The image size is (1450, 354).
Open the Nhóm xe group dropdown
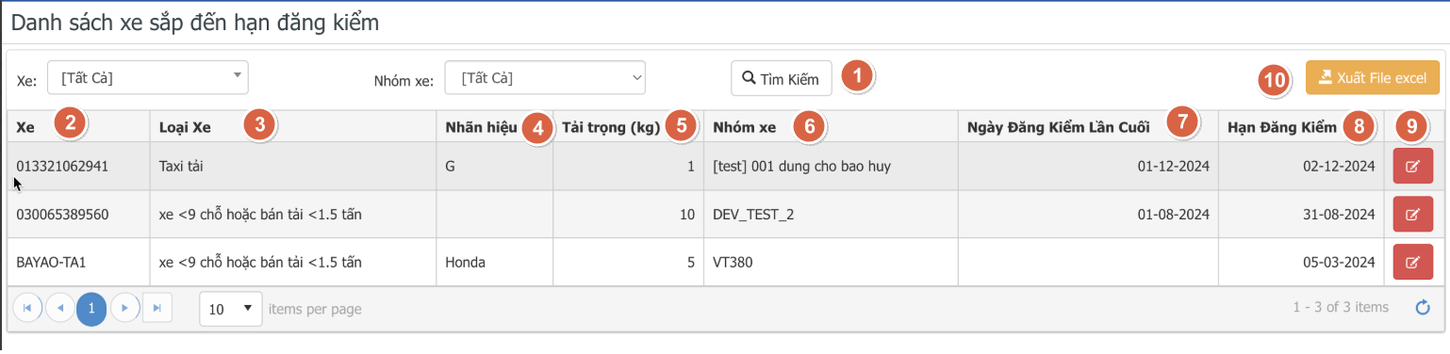(x=545, y=78)
